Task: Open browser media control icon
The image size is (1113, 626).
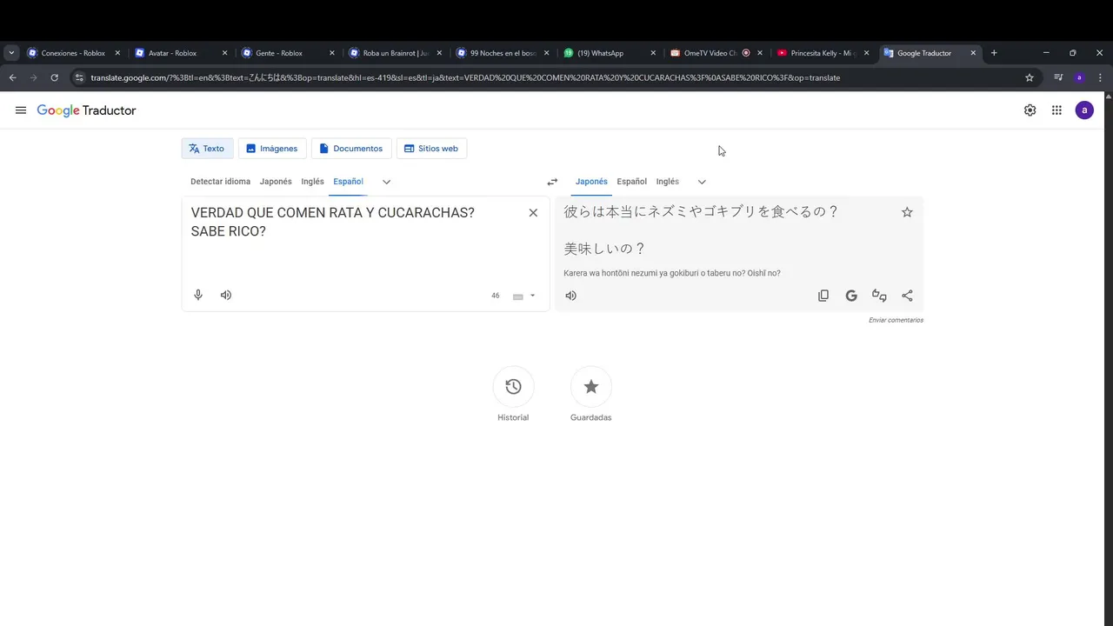Action: (1058, 77)
